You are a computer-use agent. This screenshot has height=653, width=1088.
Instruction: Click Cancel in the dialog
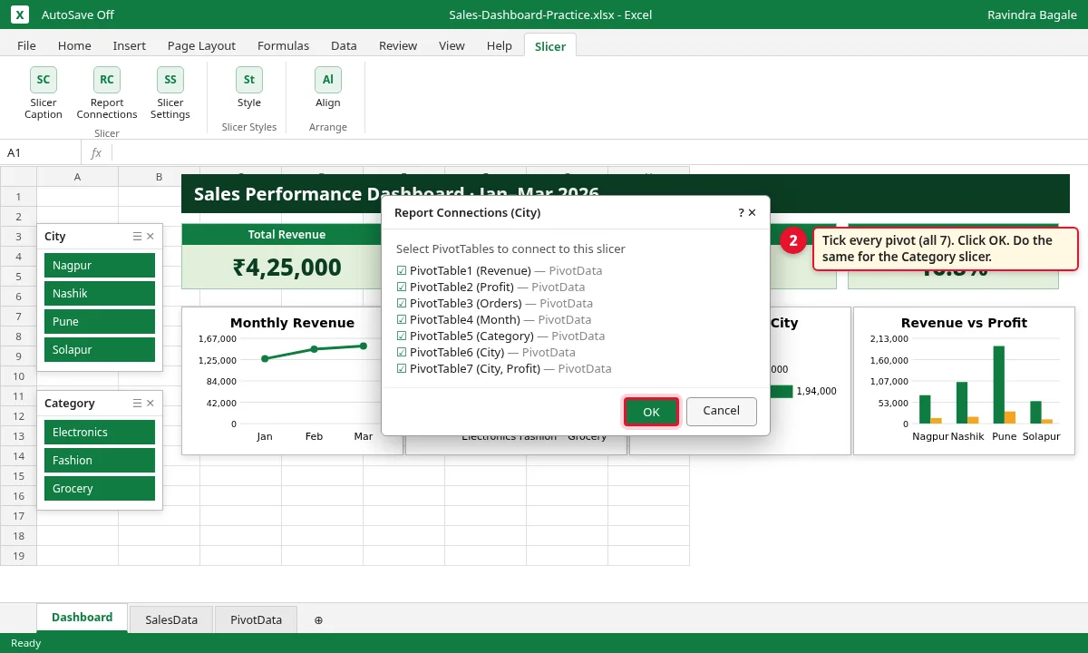click(x=722, y=411)
